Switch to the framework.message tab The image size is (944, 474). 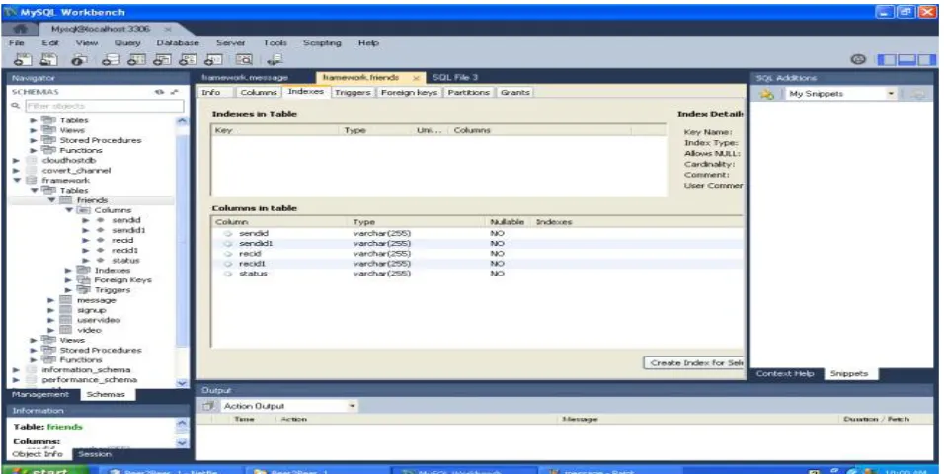click(x=245, y=77)
